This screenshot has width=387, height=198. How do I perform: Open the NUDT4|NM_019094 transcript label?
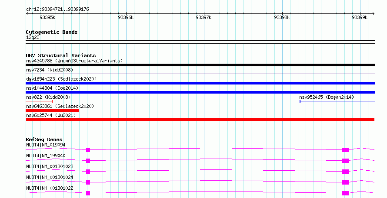click(x=46, y=145)
